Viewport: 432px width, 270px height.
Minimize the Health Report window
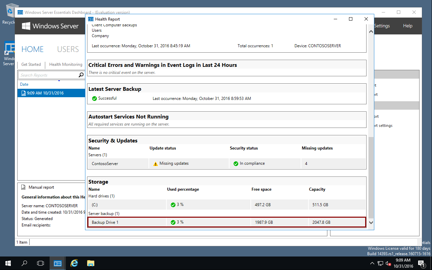click(335, 19)
